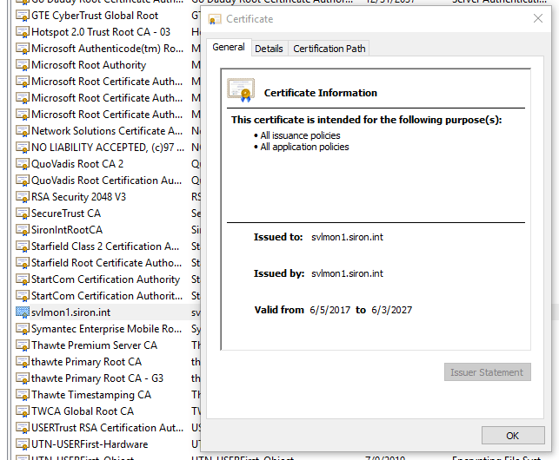This screenshot has width=559, height=460.
Task: Click certificate icon beside Symantec Enterprise Mobile Root
Action: pos(22,329)
